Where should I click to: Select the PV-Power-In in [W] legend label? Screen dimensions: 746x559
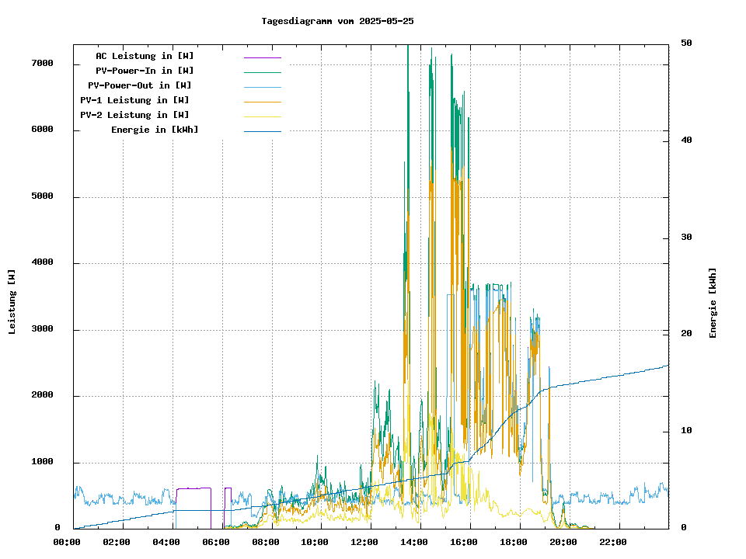[x=145, y=71]
